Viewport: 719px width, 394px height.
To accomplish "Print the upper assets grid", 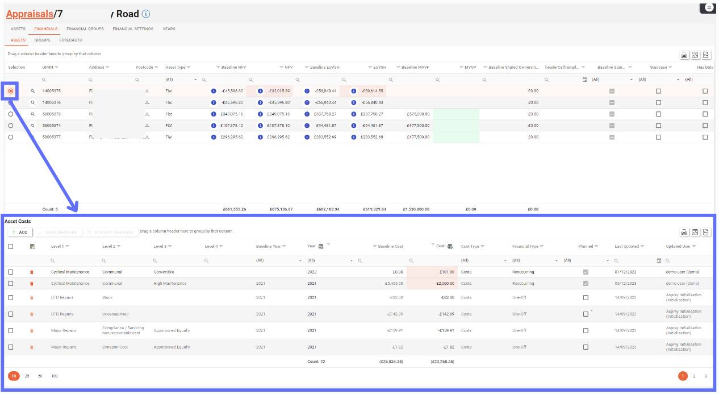I will (684, 55).
